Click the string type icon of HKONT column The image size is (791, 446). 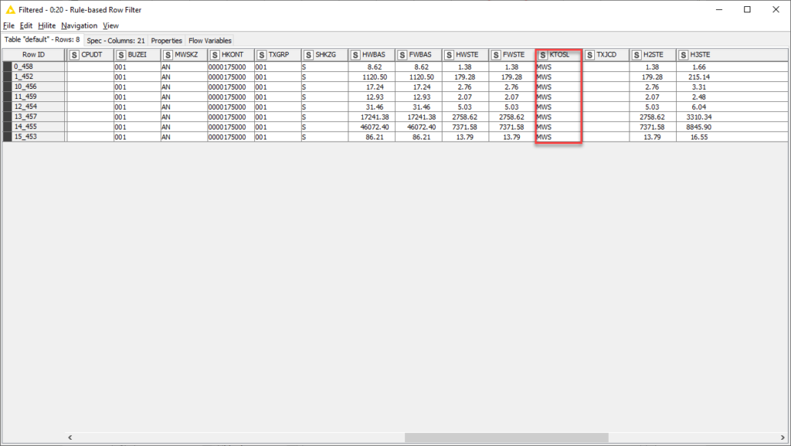click(x=215, y=55)
